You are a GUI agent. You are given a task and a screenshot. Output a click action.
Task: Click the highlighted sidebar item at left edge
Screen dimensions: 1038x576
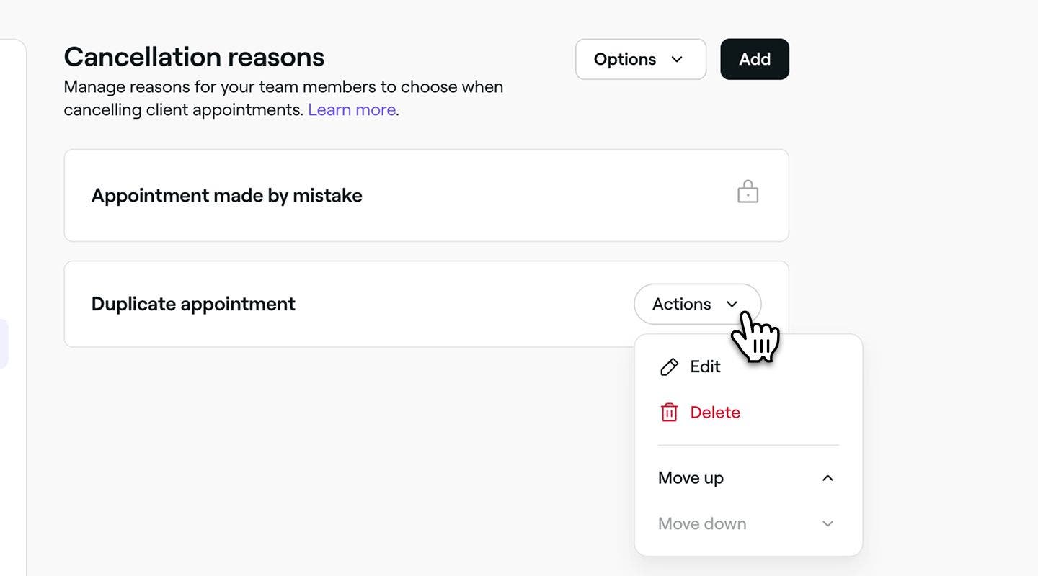(4, 344)
